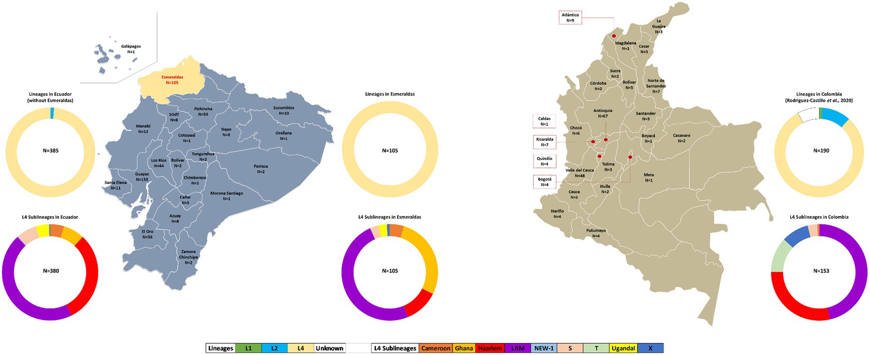Select the Nariño N=4 label
The width and height of the screenshot is (870, 355).
tap(557, 214)
